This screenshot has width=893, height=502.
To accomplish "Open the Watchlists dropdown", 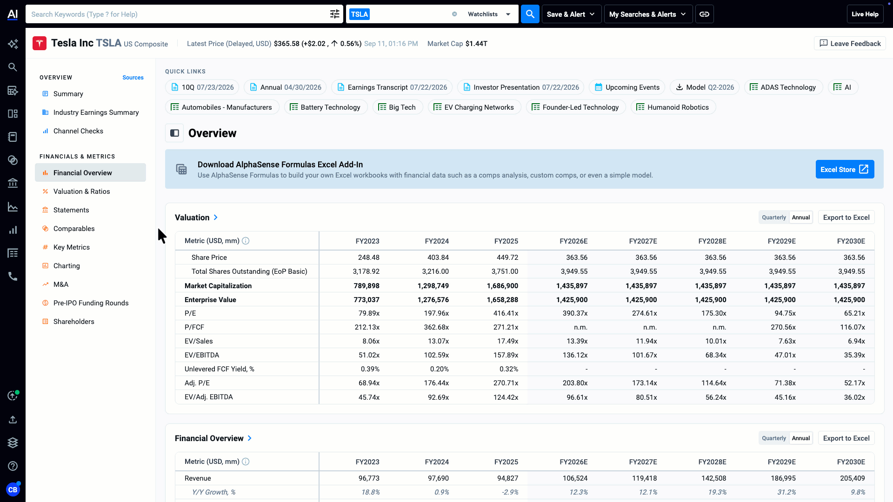I will click(x=489, y=14).
